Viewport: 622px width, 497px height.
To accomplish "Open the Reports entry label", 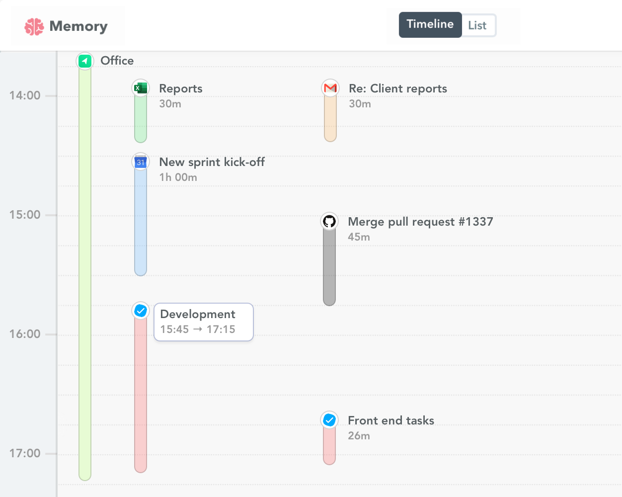I will [x=180, y=88].
